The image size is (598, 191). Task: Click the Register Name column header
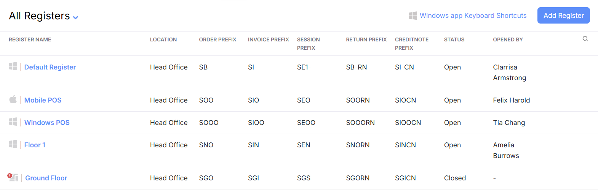pyautogui.click(x=30, y=39)
